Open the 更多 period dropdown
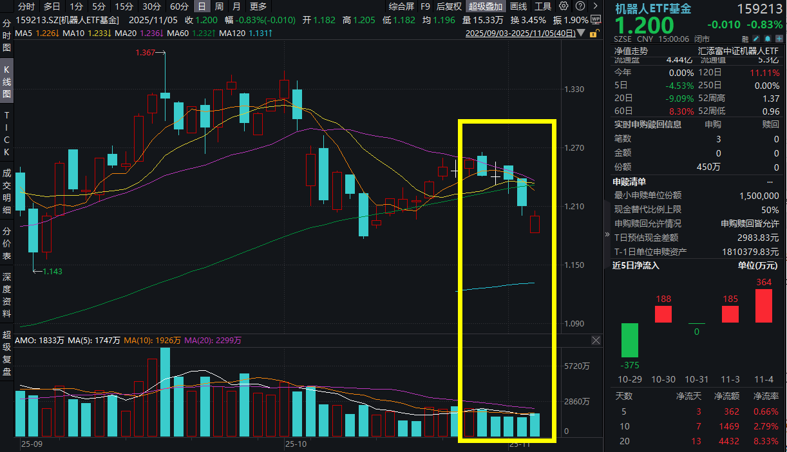787x452 pixels. pos(258,7)
